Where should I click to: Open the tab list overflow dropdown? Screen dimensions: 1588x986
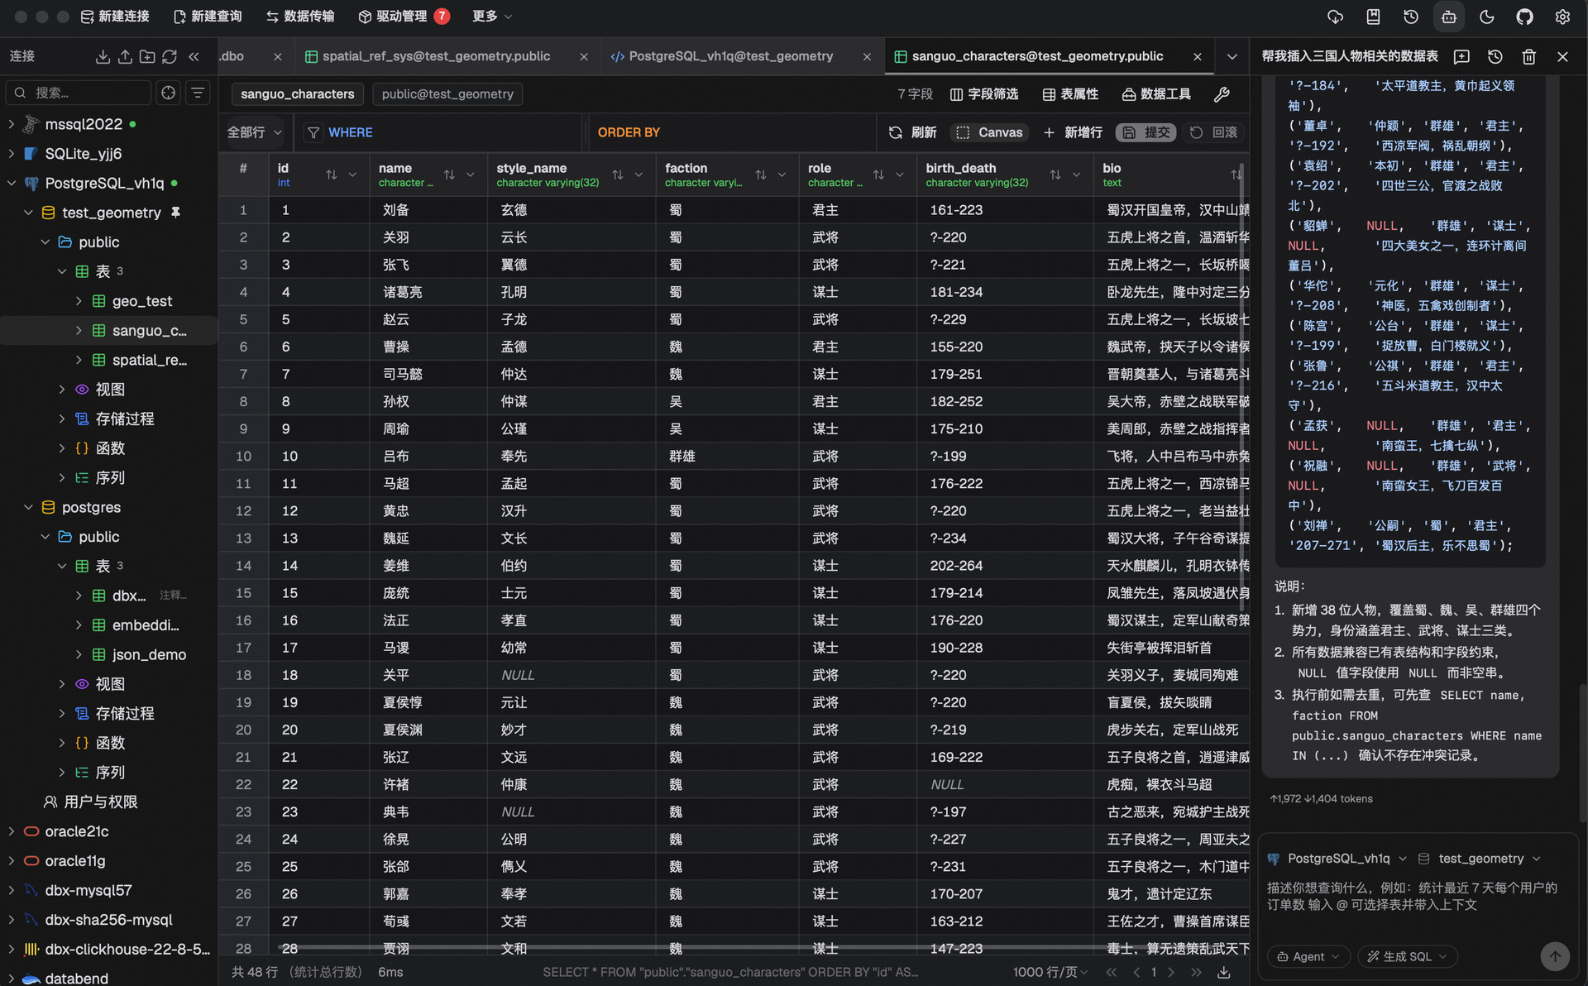1232,56
